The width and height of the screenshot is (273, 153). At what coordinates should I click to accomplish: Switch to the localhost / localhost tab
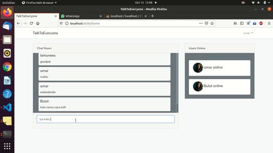127,16
